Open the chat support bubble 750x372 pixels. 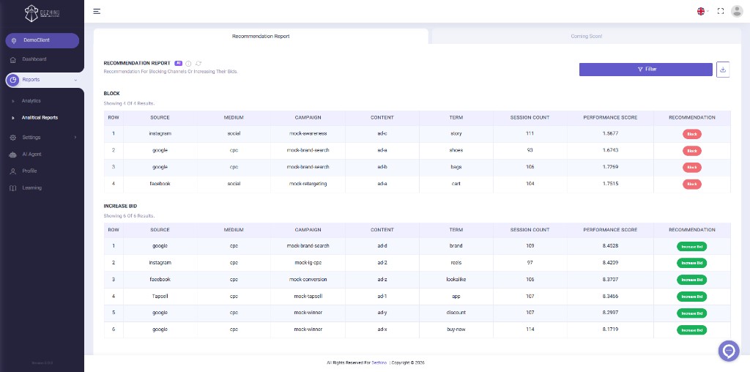click(x=729, y=351)
